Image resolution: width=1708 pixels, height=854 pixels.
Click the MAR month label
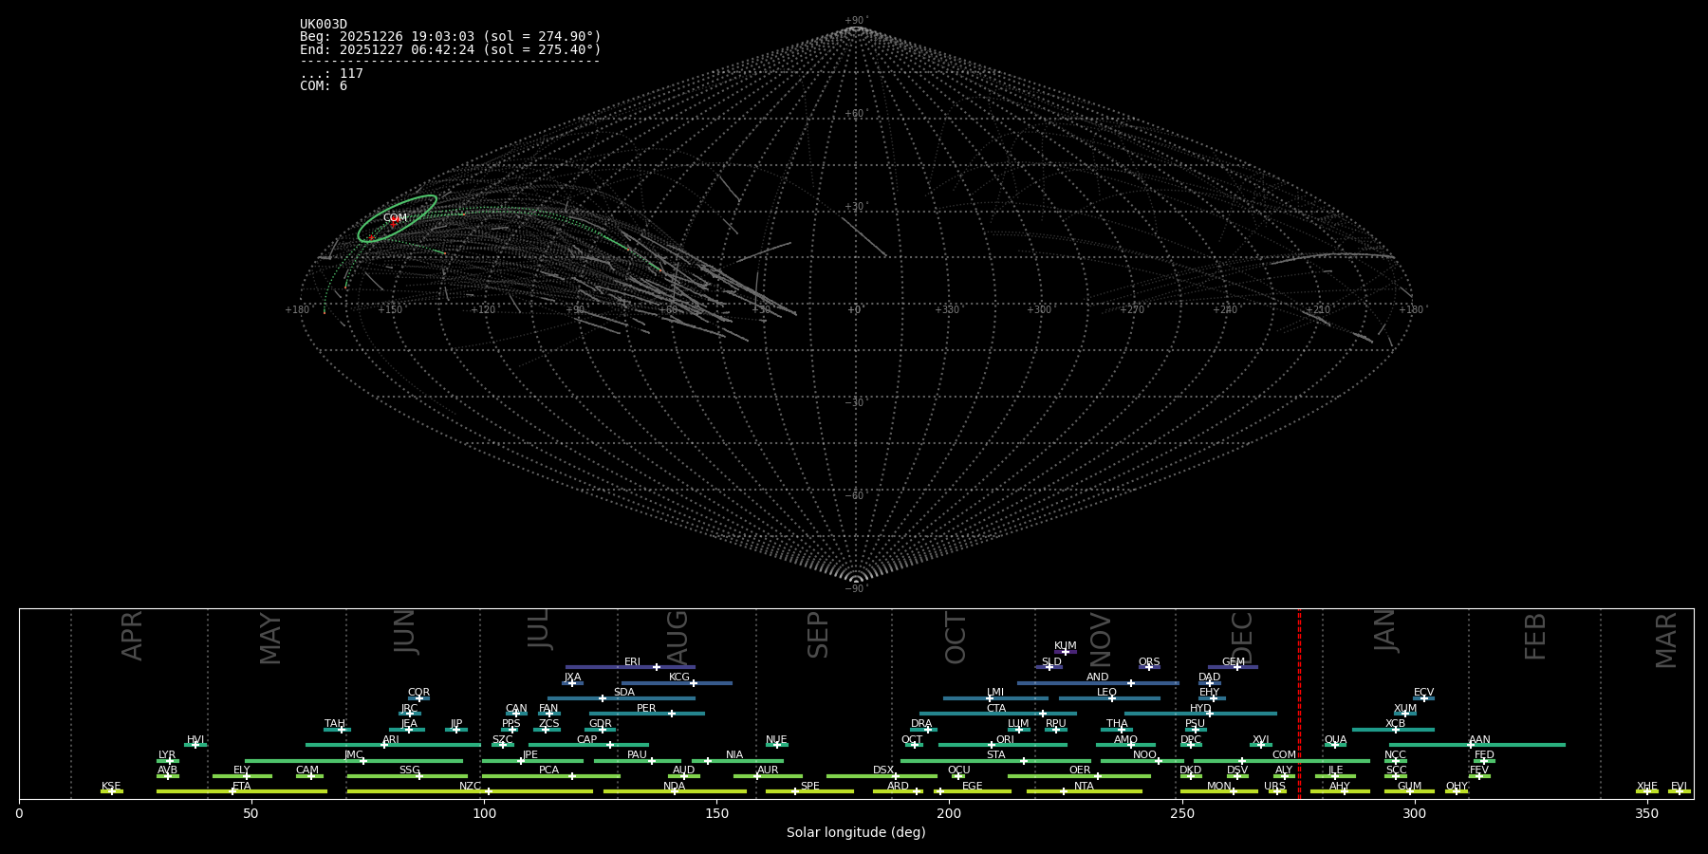[1666, 640]
